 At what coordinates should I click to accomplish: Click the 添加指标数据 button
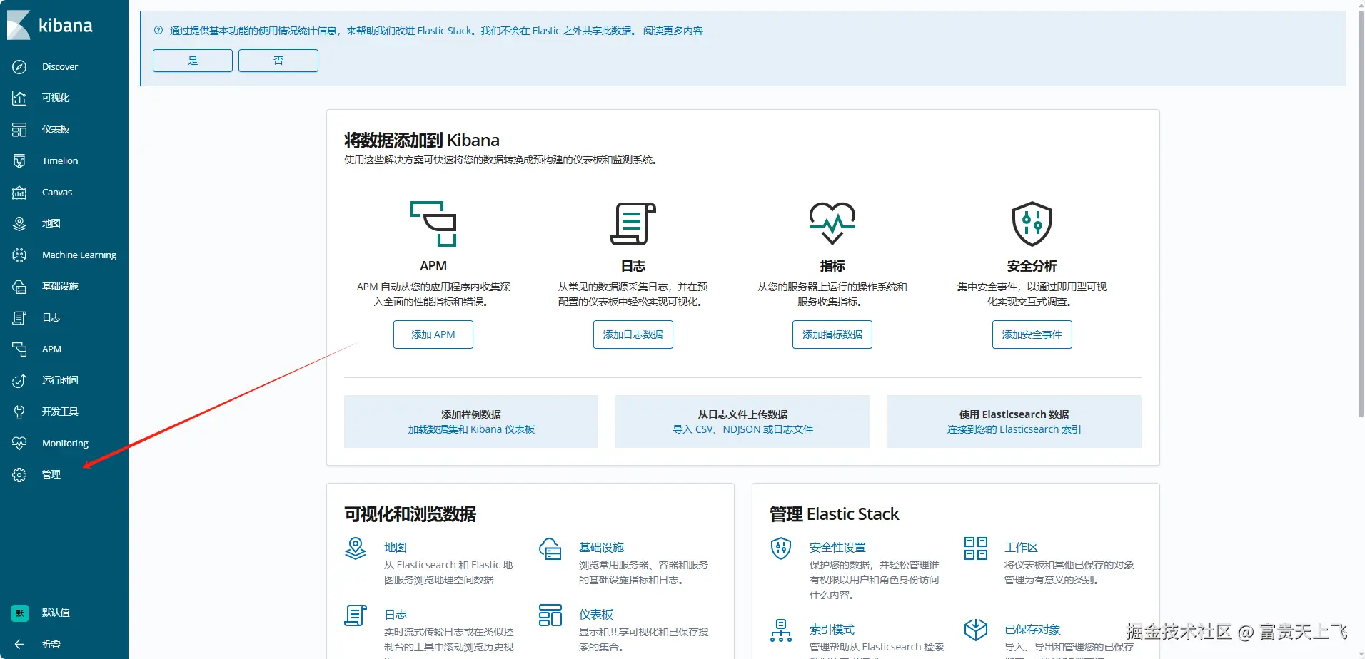832,334
